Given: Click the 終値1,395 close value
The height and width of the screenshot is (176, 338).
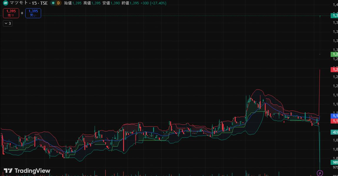Looking at the screenshot, I should pyautogui.click(x=130, y=3).
